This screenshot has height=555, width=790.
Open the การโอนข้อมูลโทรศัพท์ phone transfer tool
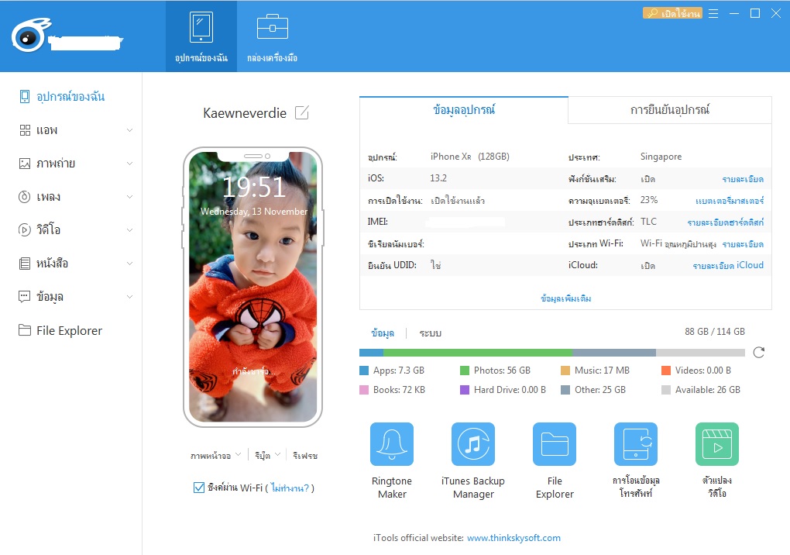636,443
